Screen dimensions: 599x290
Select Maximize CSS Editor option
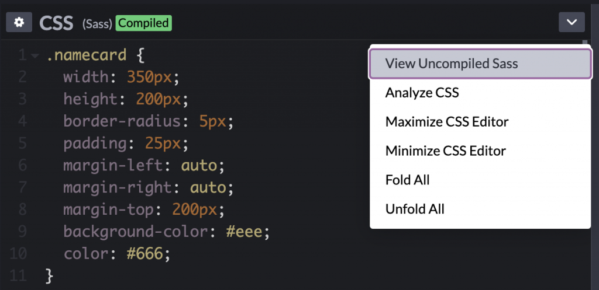tap(446, 122)
